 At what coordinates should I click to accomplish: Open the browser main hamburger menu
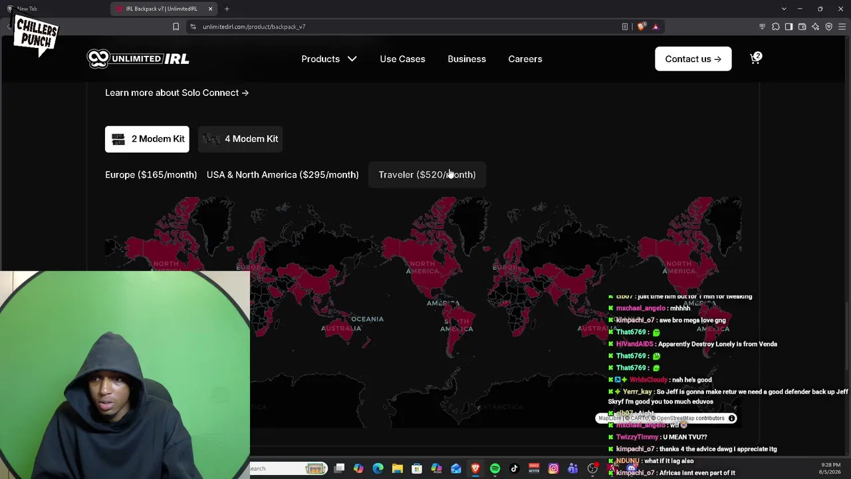pyautogui.click(x=842, y=27)
